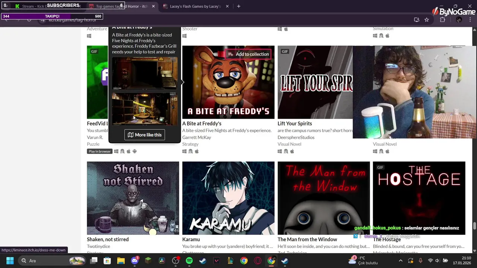
Task: Open Task View on the taskbar
Action: [x=94, y=261]
